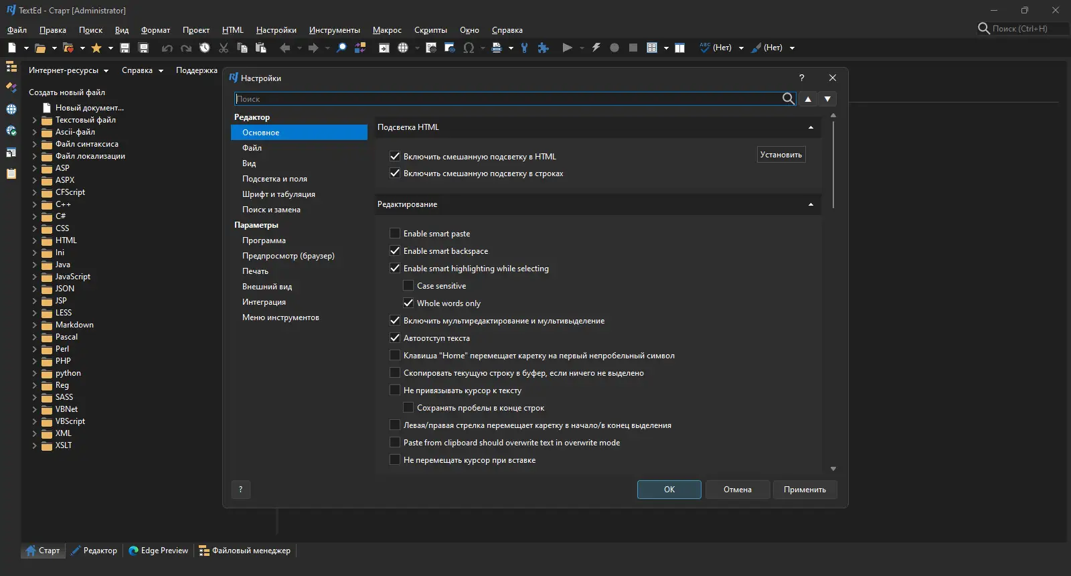This screenshot has width=1071, height=576.
Task: Switch to the Файловый менеджер tab
Action: pos(245,551)
